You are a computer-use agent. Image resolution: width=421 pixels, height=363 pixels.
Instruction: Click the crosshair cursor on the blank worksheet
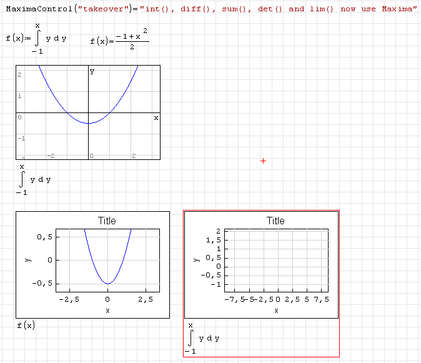coord(263,161)
